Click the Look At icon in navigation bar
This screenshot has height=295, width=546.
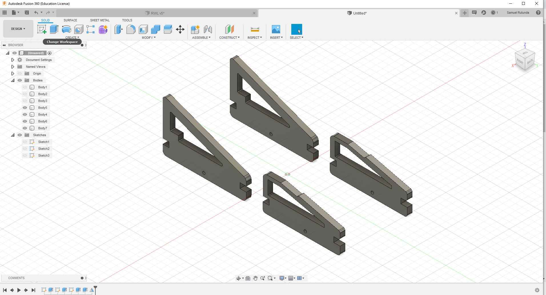click(x=248, y=278)
